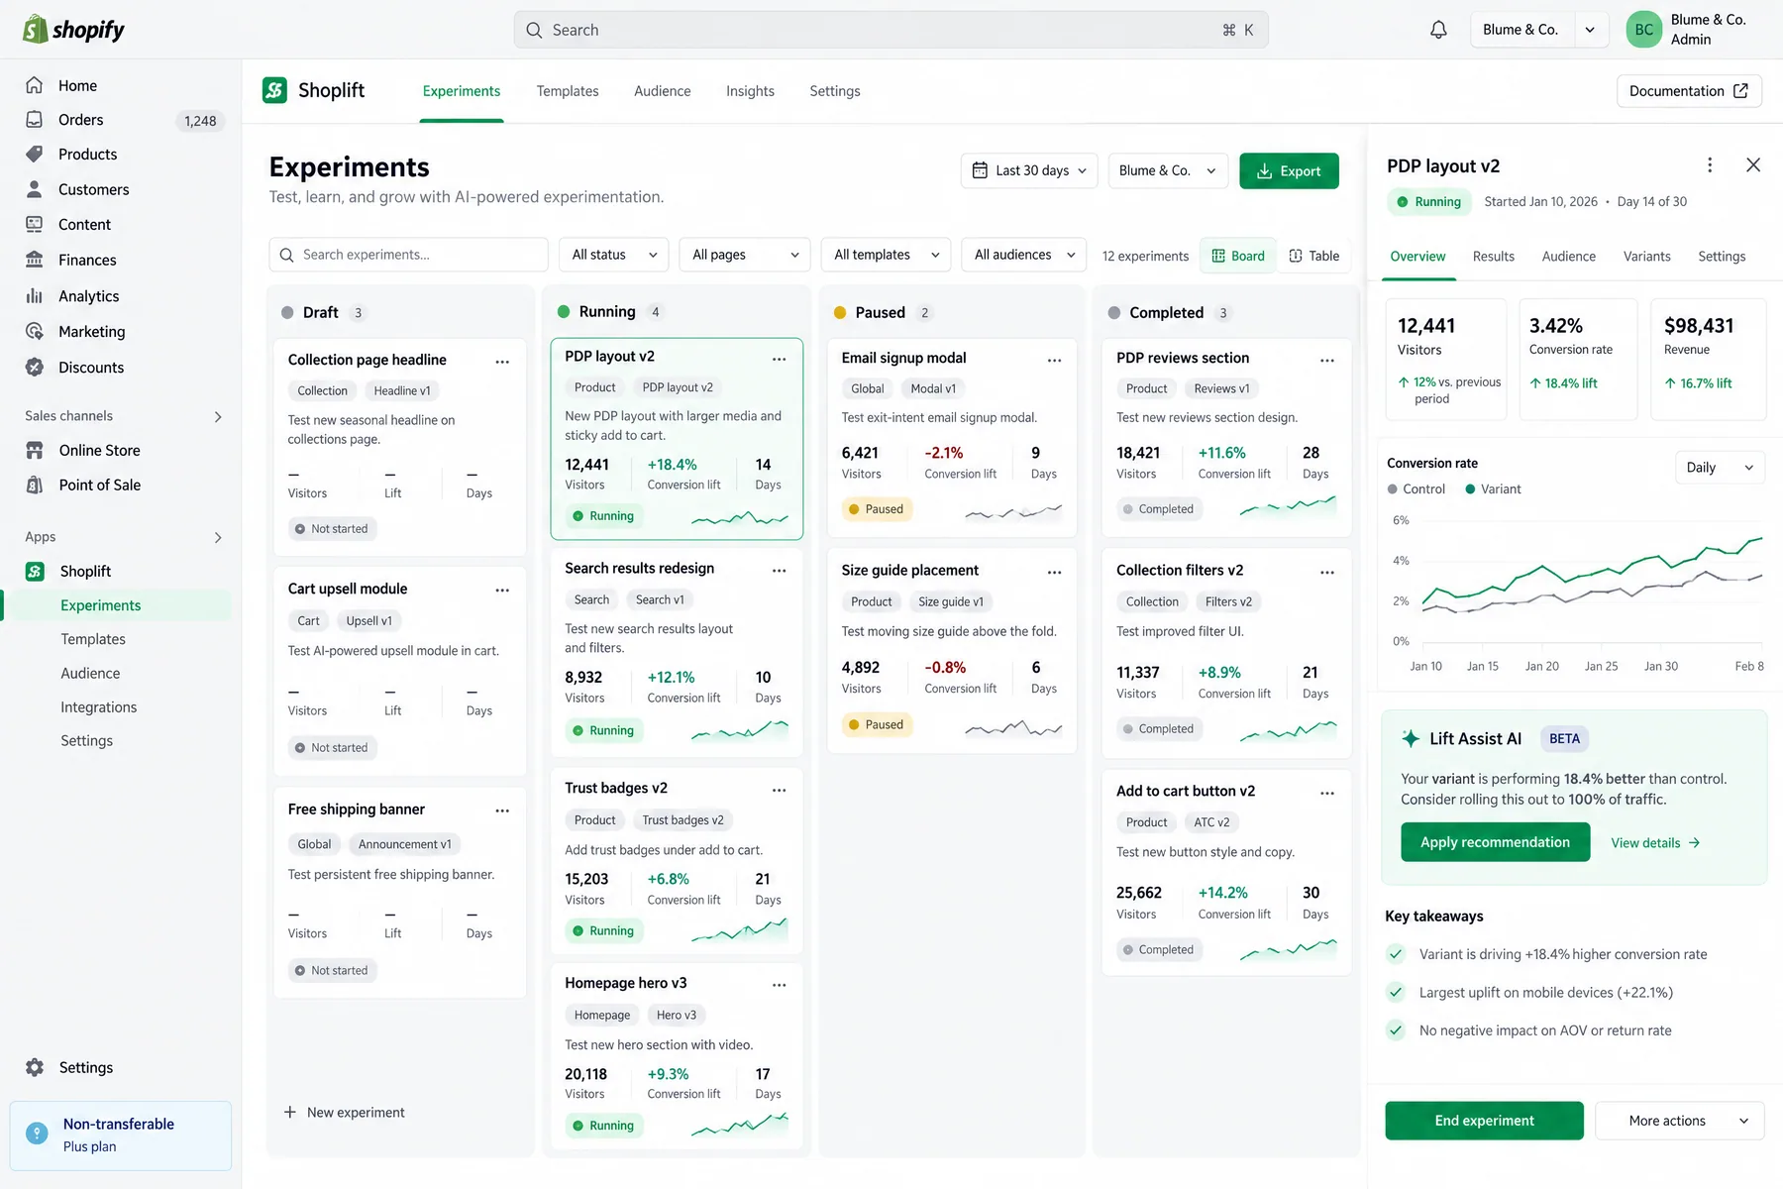The image size is (1783, 1189).
Task: Switch to Board view
Action: [1238, 256]
